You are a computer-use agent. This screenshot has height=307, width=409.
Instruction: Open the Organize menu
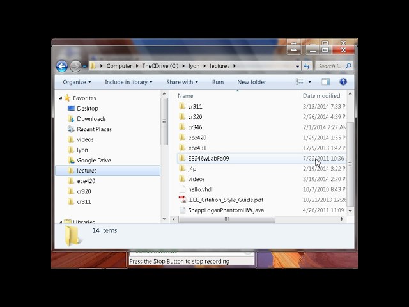coord(77,82)
